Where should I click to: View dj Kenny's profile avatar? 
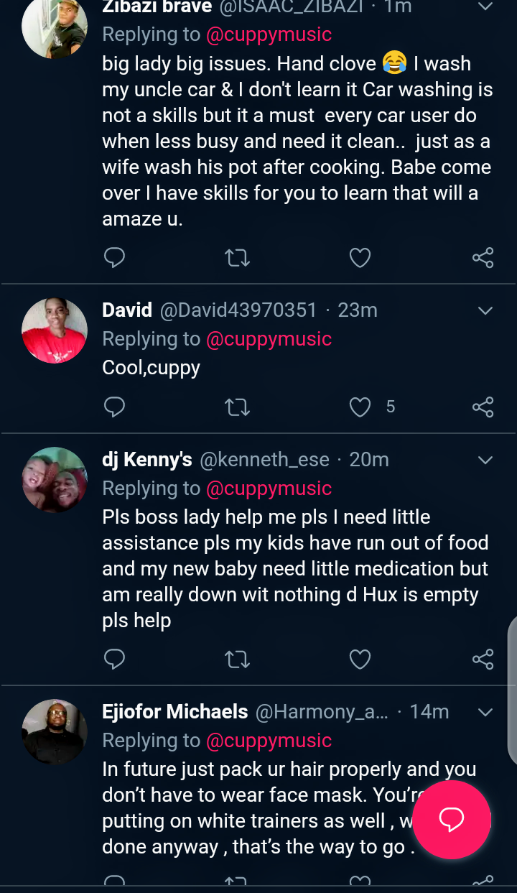tap(55, 480)
